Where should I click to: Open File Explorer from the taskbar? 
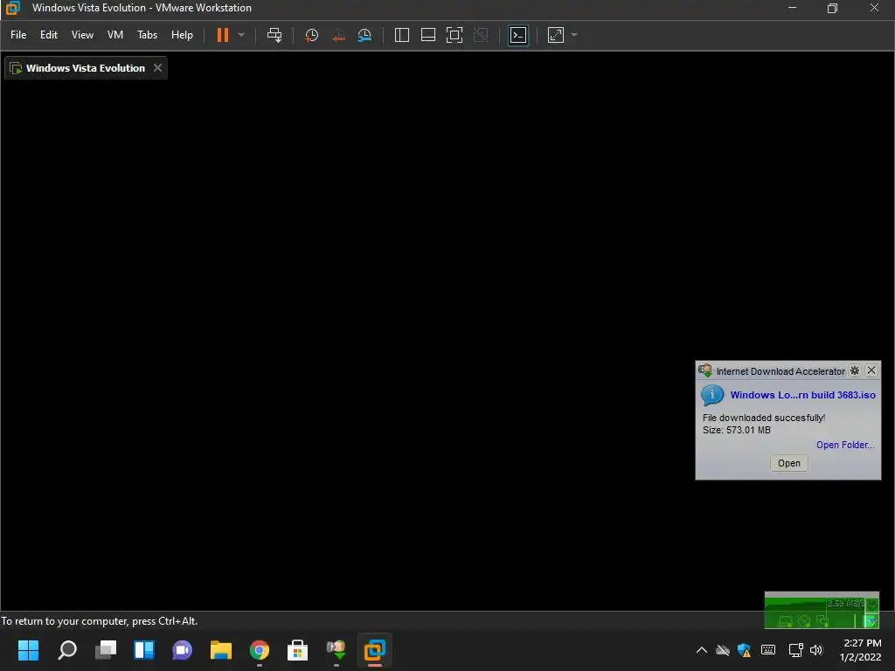tap(221, 650)
